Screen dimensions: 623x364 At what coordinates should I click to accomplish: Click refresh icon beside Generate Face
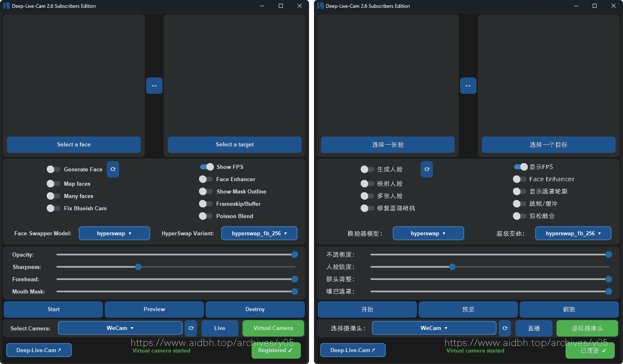113,169
